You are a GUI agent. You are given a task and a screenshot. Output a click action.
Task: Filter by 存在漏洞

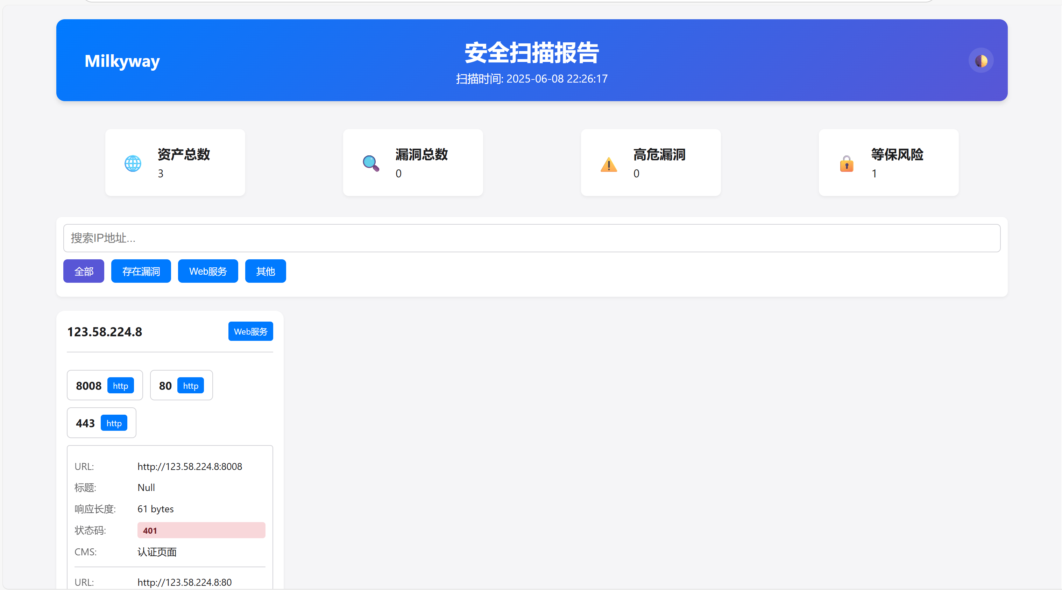(x=141, y=271)
